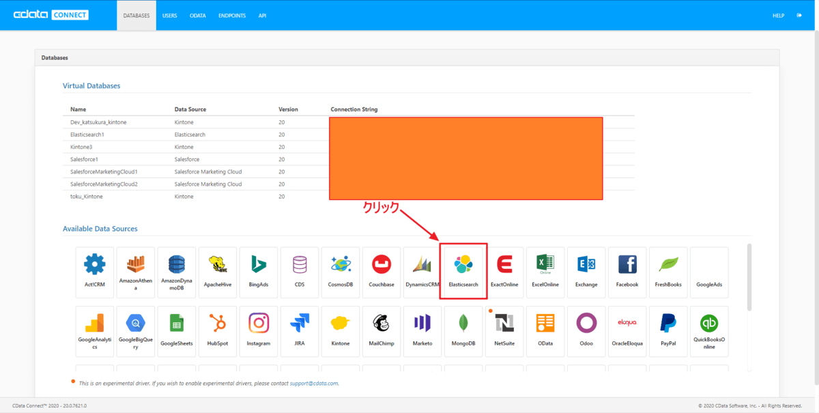Viewport: 819px width, 413px height.
Task: Choose the PayPal data source
Action: pyautogui.click(x=668, y=331)
